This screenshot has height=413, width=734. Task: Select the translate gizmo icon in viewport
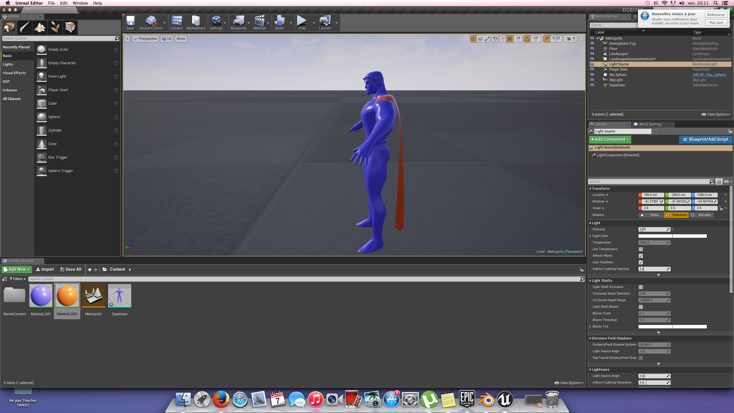[473, 39]
